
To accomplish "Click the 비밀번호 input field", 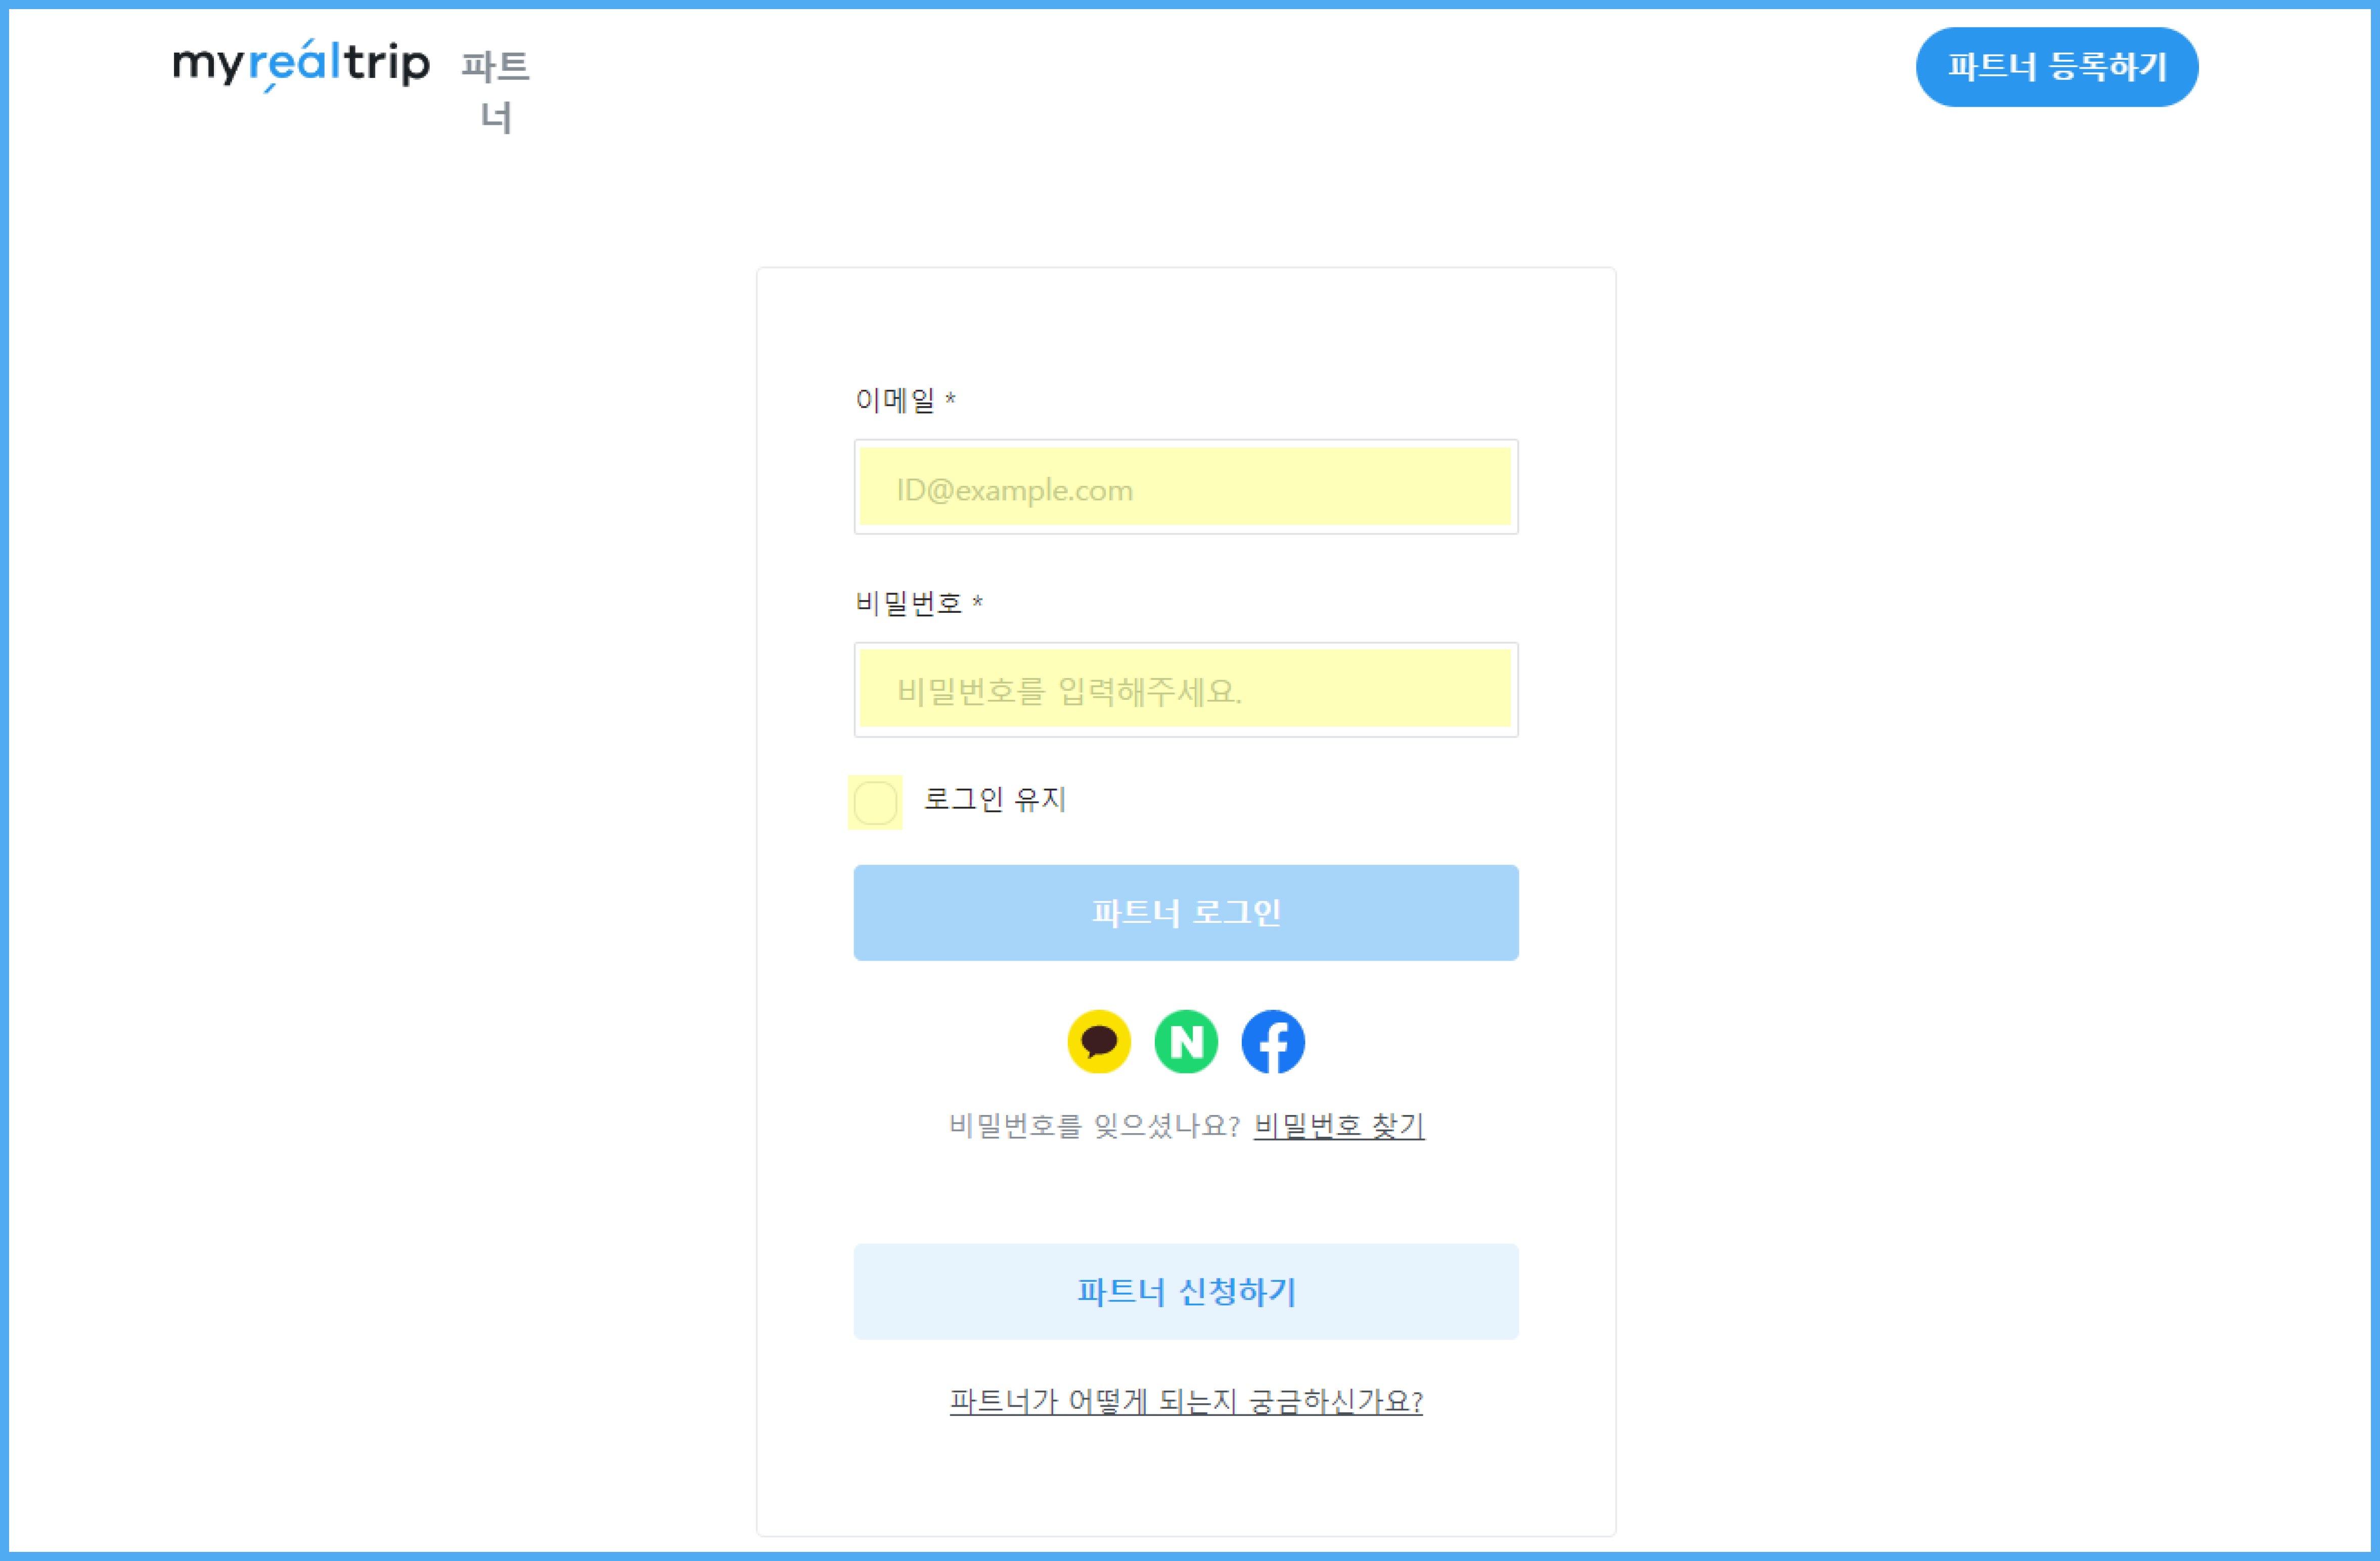I will pos(1186,690).
